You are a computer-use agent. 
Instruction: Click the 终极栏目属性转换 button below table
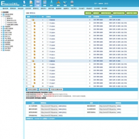pos(56,89)
